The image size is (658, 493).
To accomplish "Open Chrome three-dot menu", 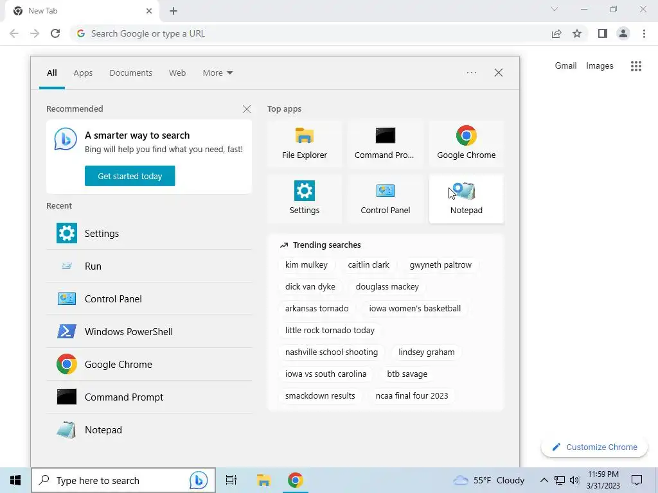I will [x=644, y=33].
